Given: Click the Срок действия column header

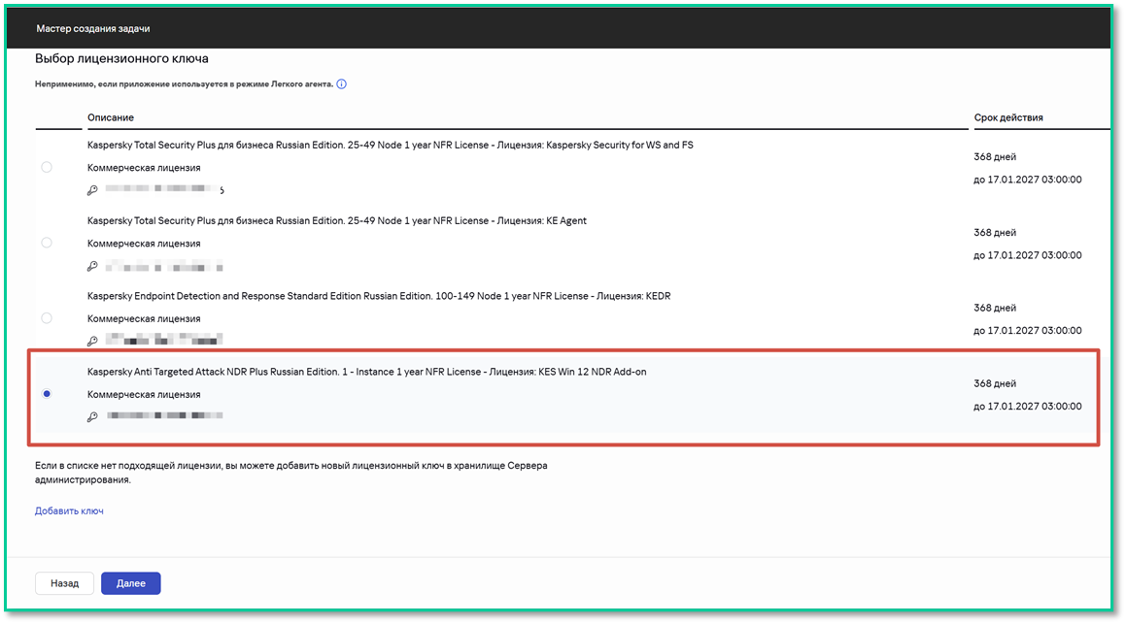Looking at the screenshot, I should click(x=1008, y=117).
